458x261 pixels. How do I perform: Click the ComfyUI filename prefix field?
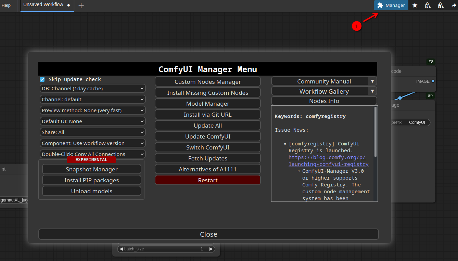[410, 122]
